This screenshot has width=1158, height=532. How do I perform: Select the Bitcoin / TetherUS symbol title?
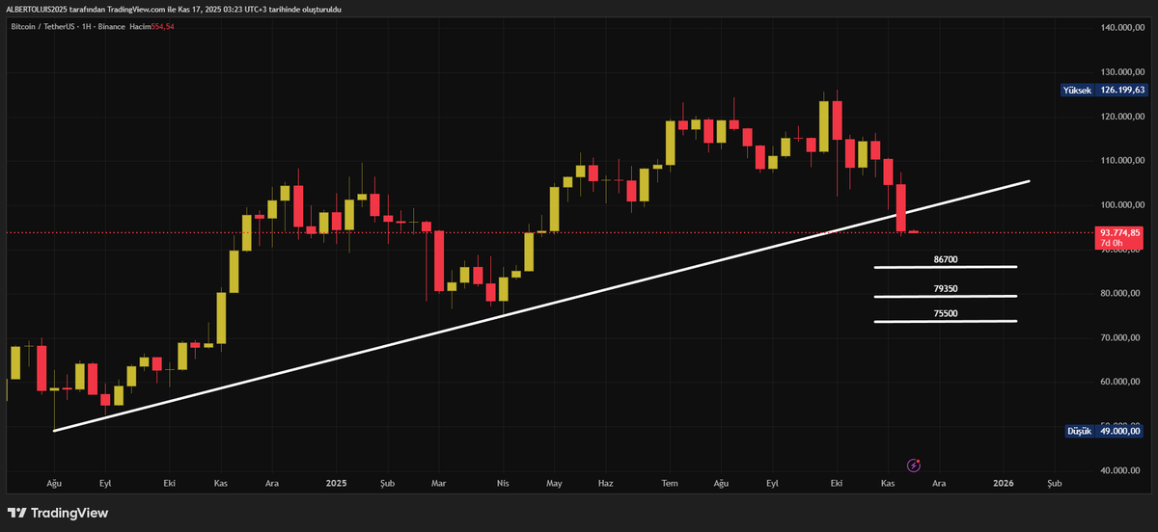pos(41,26)
